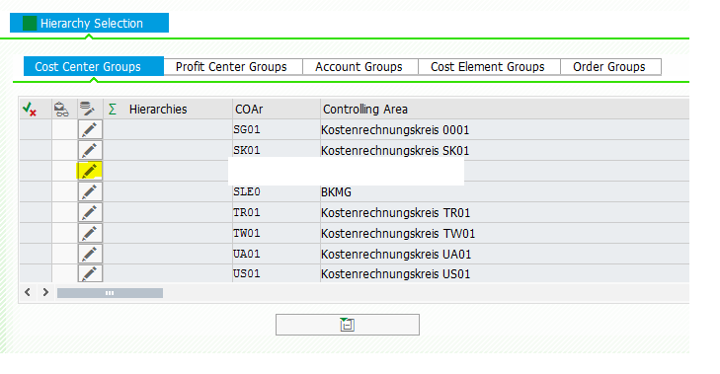720x374 pixels.
Task: Click the edit pencil column header icon
Action: point(87,110)
